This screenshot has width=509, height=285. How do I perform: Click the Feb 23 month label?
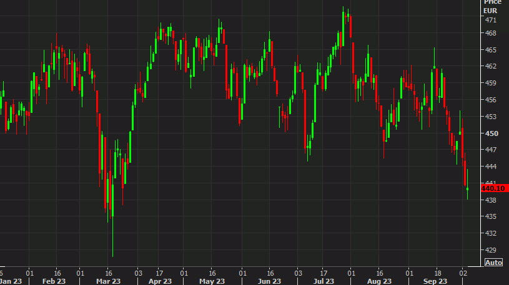pos(54,281)
